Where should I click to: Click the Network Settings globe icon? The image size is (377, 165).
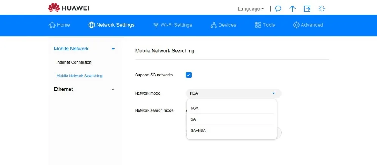(92, 25)
